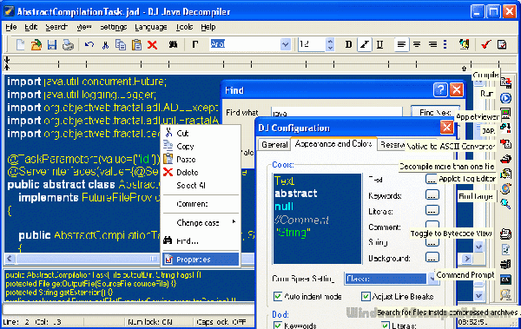Toggle Bold formatting in the toolbar

[x=348, y=44]
